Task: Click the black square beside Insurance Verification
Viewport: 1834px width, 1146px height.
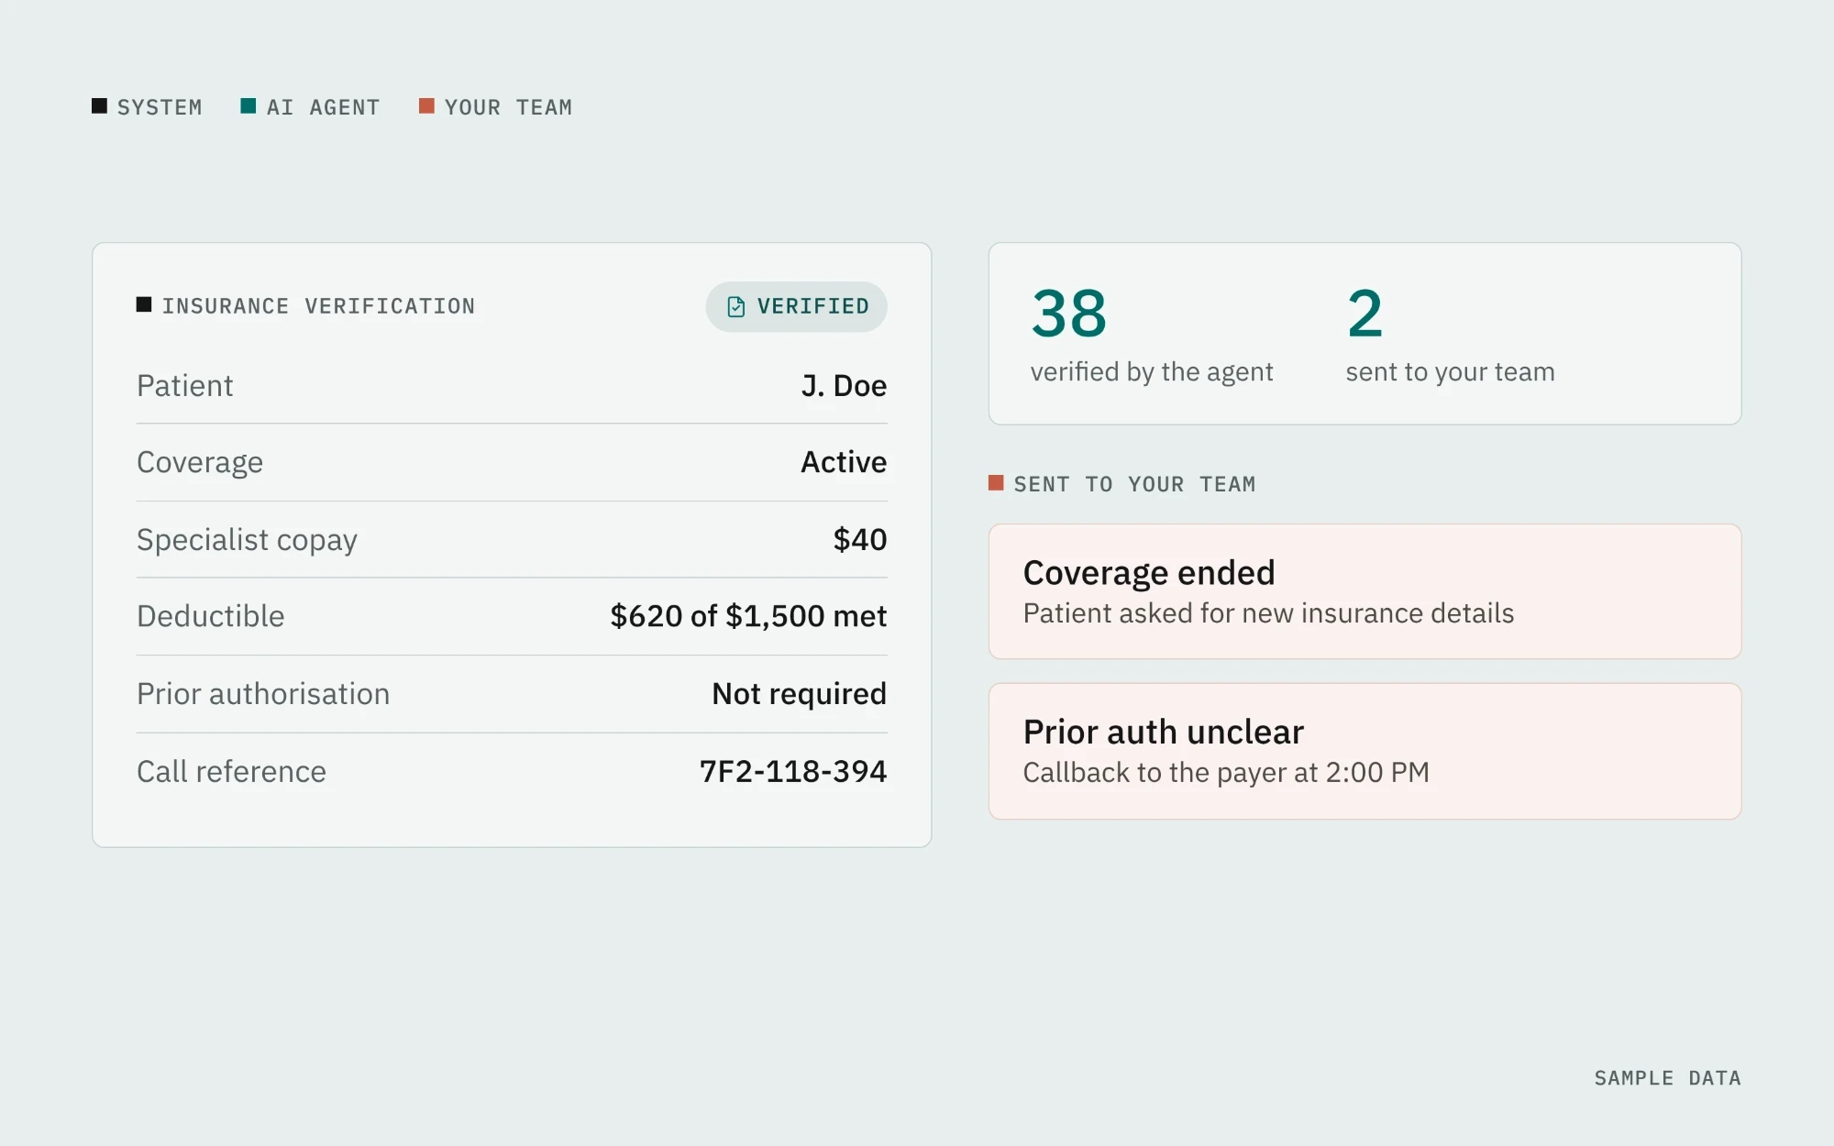Action: pos(144,304)
